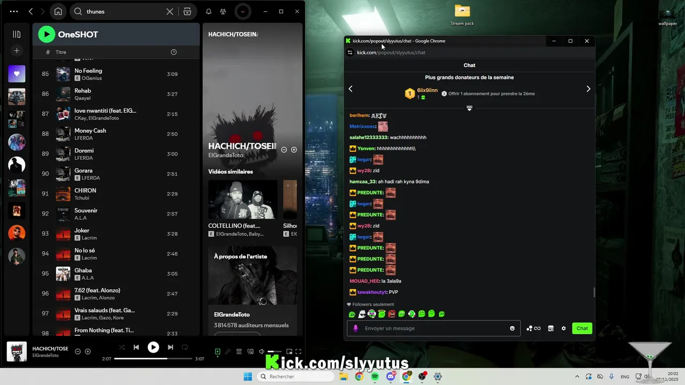Open Spotify notifications bell
Image resolution: width=685 pixels, height=385 pixels.
209,11
